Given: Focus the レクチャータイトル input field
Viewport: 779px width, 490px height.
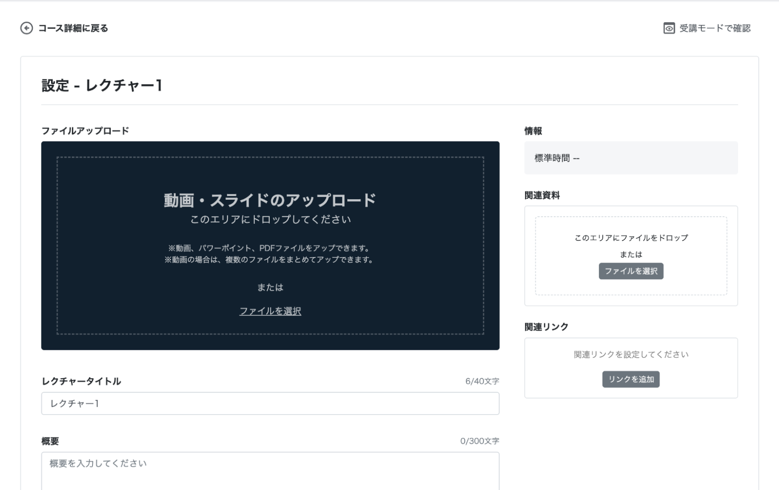Looking at the screenshot, I should pyautogui.click(x=270, y=403).
